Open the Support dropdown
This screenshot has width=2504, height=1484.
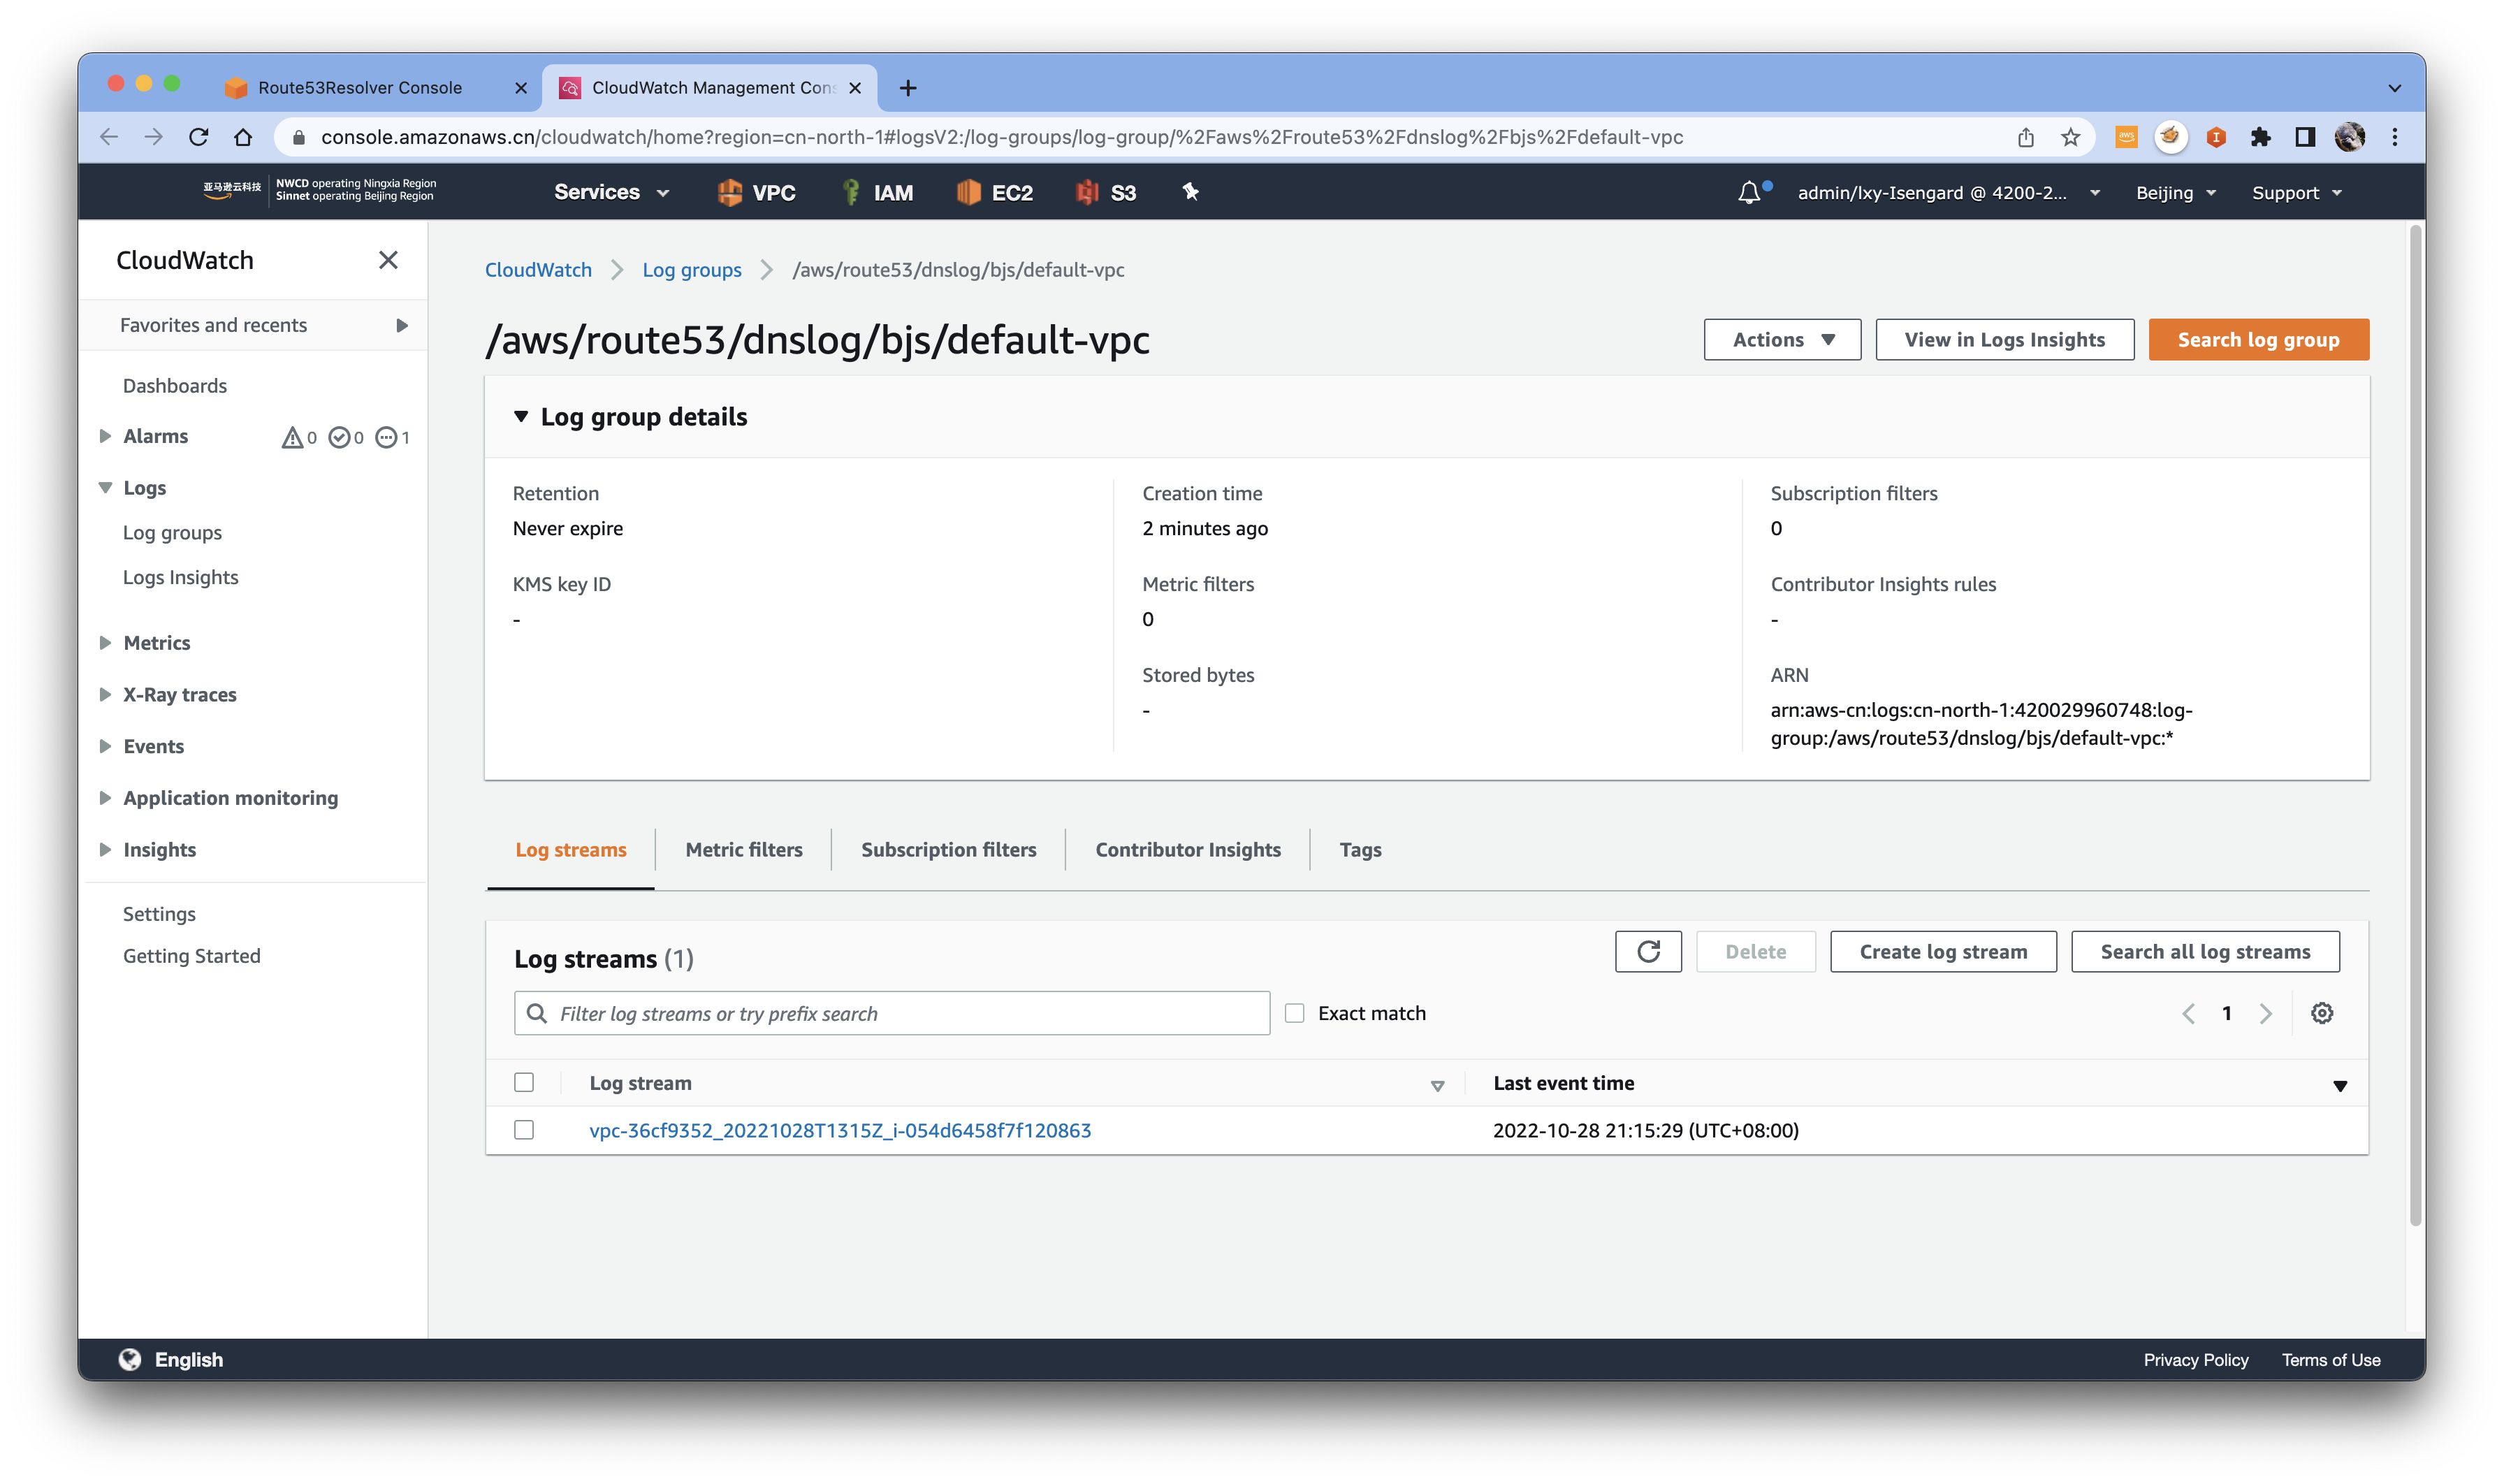coord(2297,193)
